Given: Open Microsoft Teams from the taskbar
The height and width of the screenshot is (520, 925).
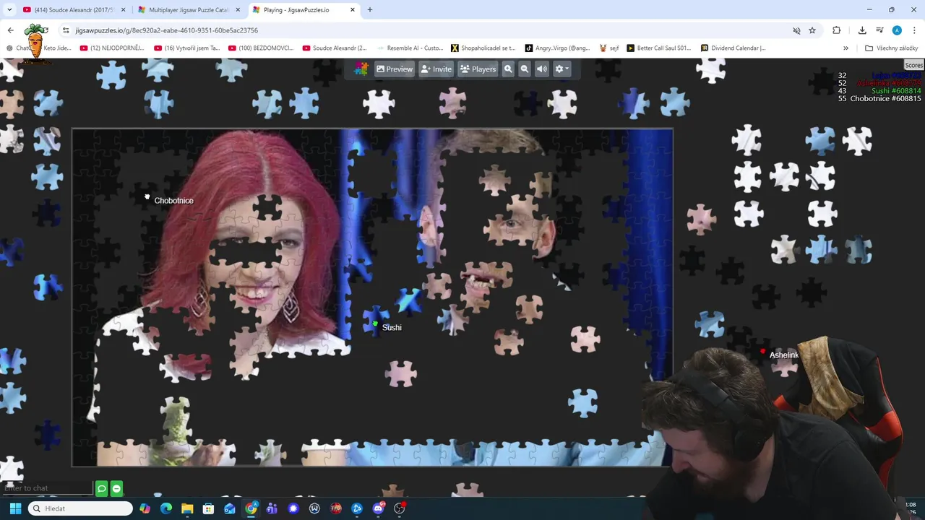Looking at the screenshot, I should 272,508.
